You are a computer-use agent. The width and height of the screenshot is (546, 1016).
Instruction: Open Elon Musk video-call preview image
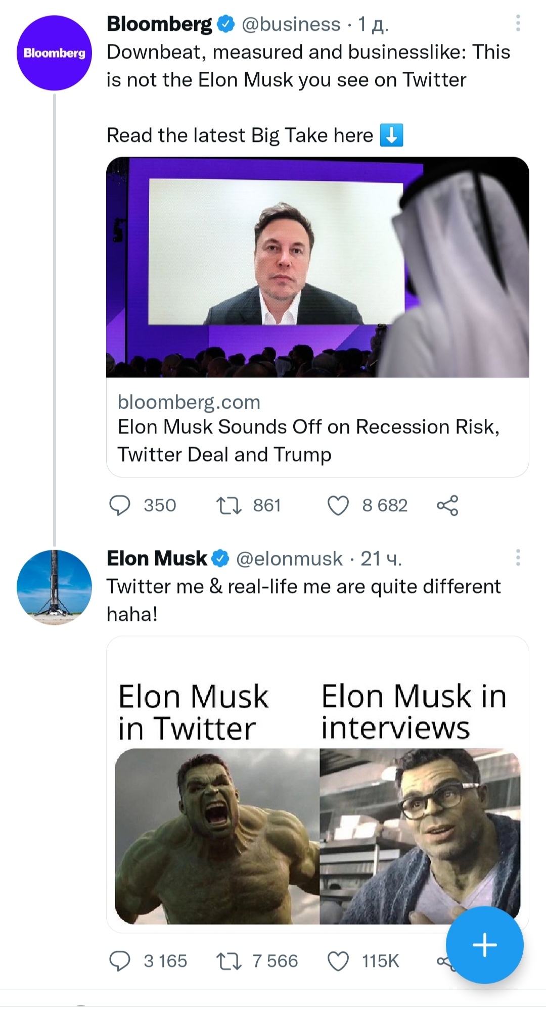coord(317,267)
